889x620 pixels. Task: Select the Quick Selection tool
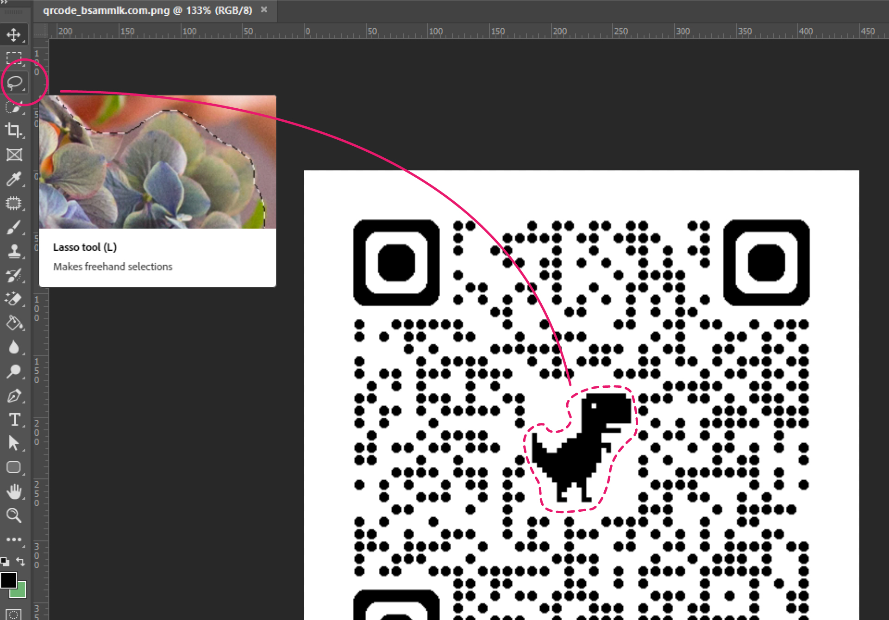coord(14,107)
